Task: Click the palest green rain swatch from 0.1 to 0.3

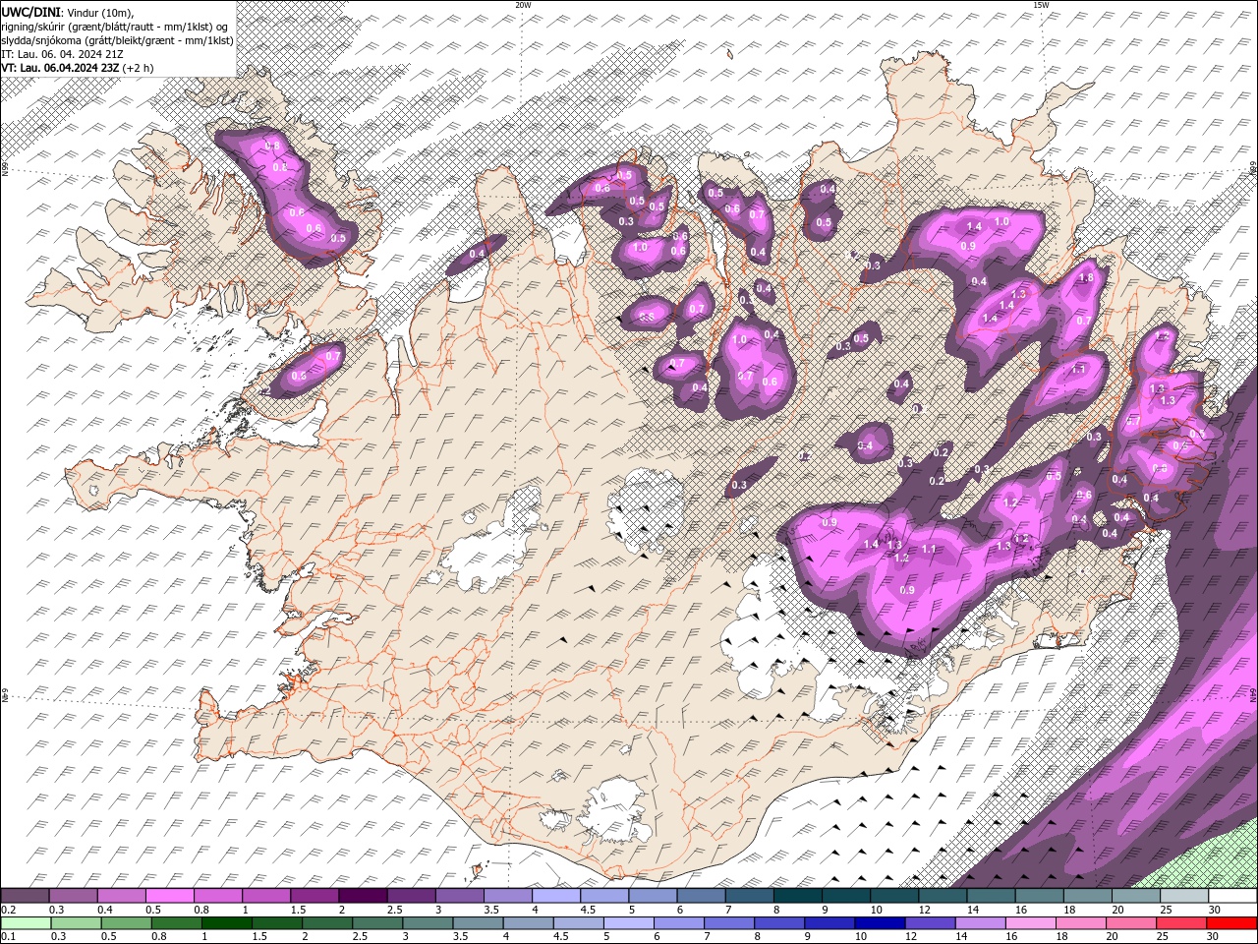Action: click(26, 922)
